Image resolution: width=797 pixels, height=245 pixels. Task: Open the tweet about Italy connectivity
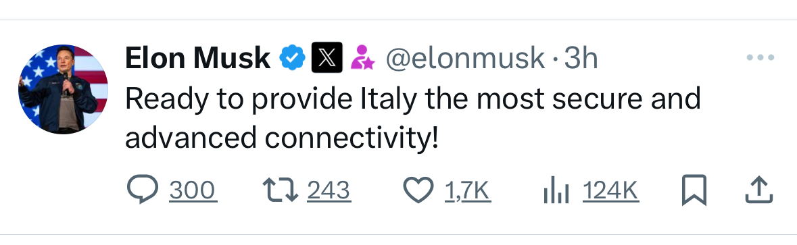point(413,117)
